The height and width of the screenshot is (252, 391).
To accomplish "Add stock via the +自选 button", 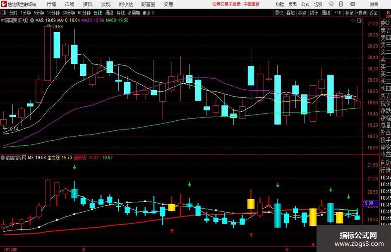I will coord(361,13).
